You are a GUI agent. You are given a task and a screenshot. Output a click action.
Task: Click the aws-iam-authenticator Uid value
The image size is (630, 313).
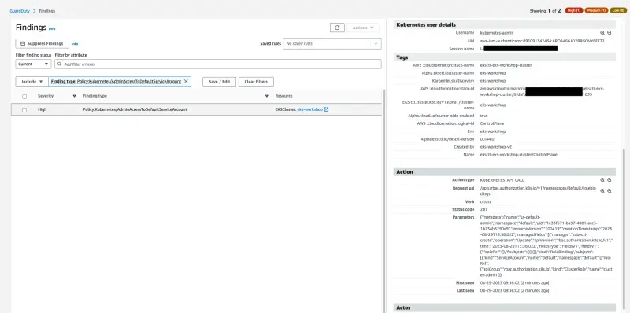(x=542, y=41)
